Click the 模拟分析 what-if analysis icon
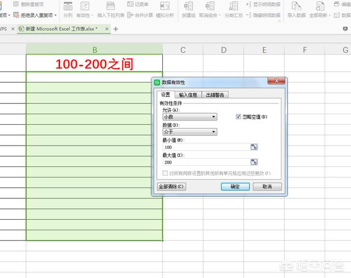This screenshot has height=278, width=351. (165, 6)
